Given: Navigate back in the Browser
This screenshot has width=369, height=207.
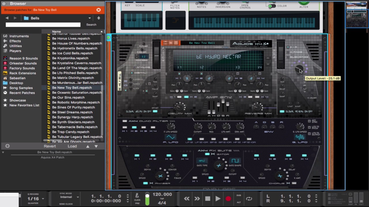Looking at the screenshot, I should tap(7, 18).
